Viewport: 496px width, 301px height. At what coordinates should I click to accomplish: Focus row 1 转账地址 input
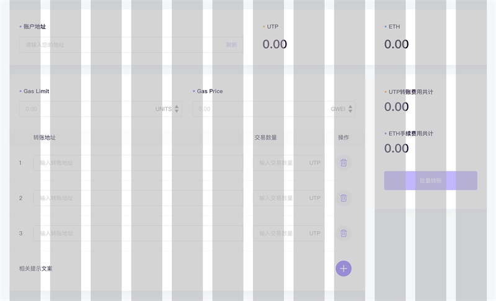pyautogui.click(x=138, y=163)
